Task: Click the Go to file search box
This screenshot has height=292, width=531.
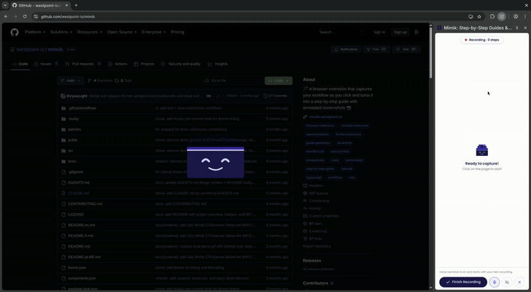Action: pos(233,80)
